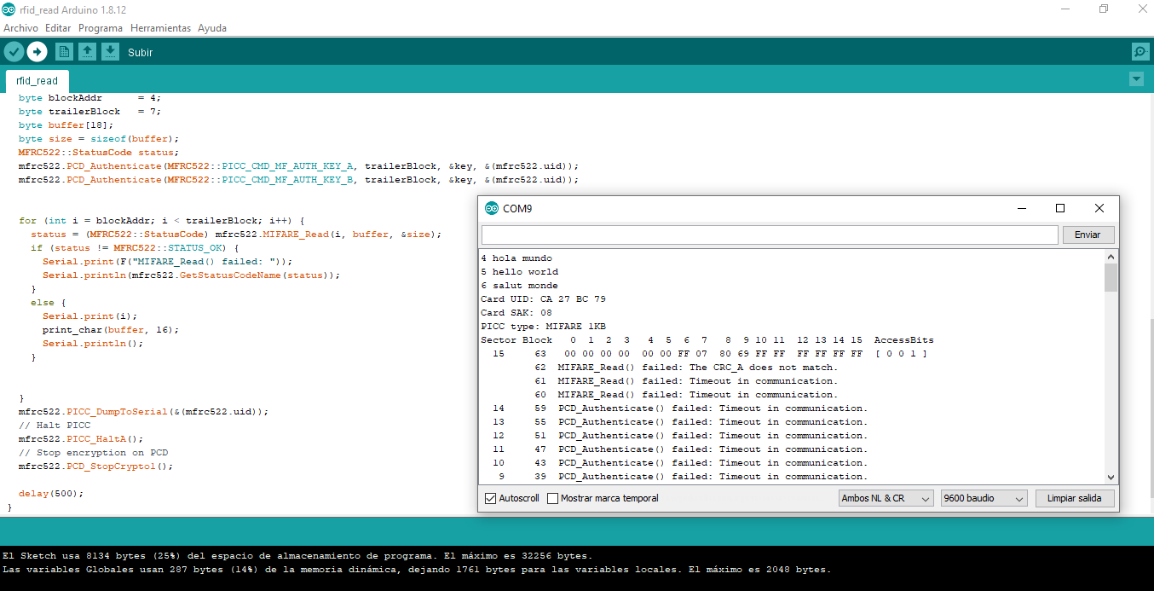The image size is (1154, 591).
Task: Open the Herramientas menu
Action: pyautogui.click(x=160, y=28)
